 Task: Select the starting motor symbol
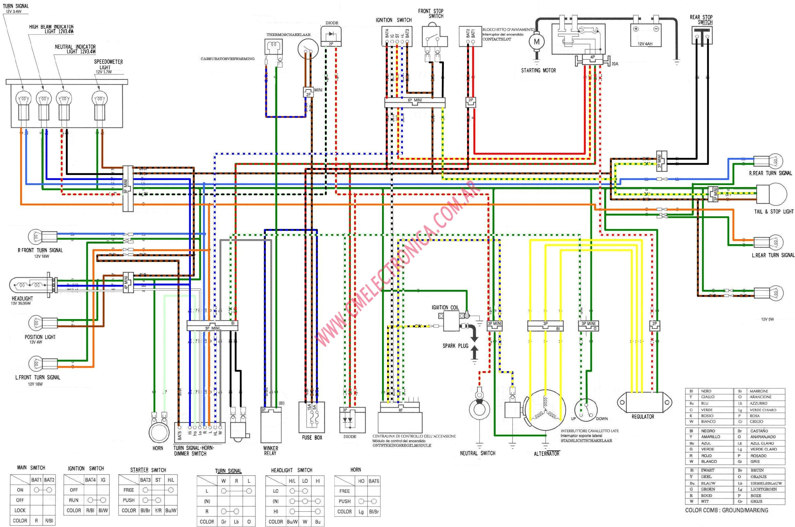[x=538, y=42]
